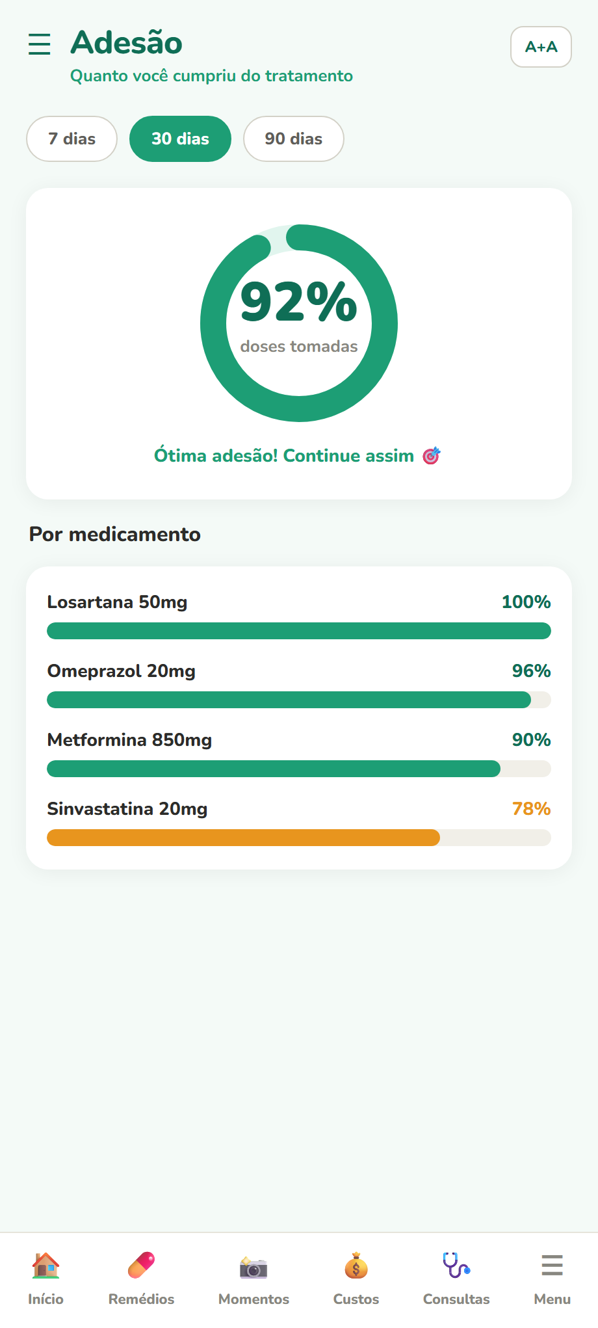The height and width of the screenshot is (1328, 598).
Task: Open Remédios pill icon
Action: point(141,1266)
